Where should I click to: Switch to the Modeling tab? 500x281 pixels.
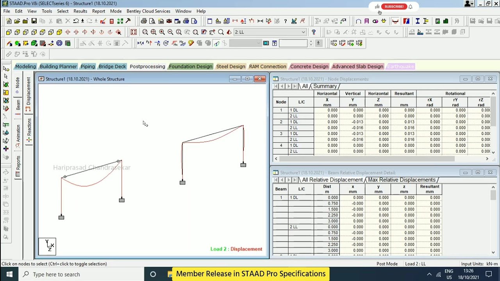coord(25,66)
